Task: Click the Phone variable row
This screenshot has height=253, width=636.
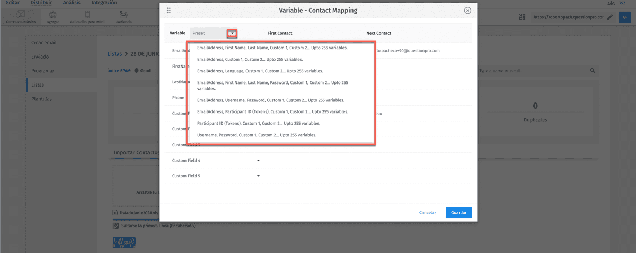Action: [318, 98]
